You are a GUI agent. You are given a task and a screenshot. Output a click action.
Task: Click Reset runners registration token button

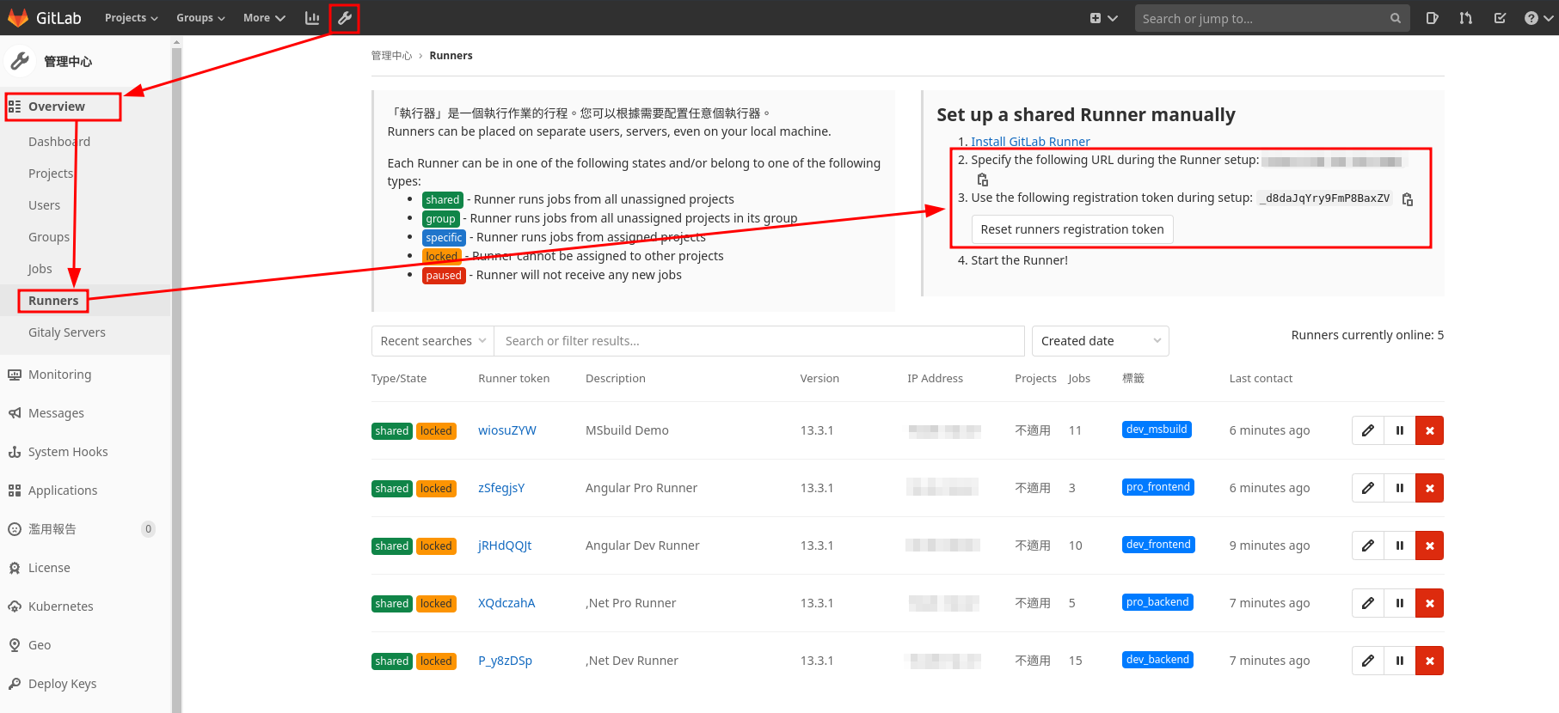1071,229
